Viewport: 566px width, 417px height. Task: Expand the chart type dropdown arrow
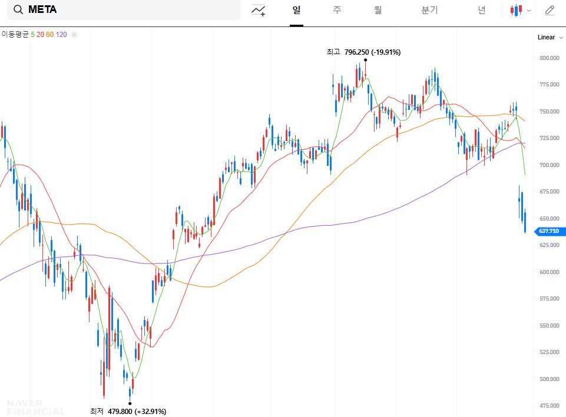point(529,11)
